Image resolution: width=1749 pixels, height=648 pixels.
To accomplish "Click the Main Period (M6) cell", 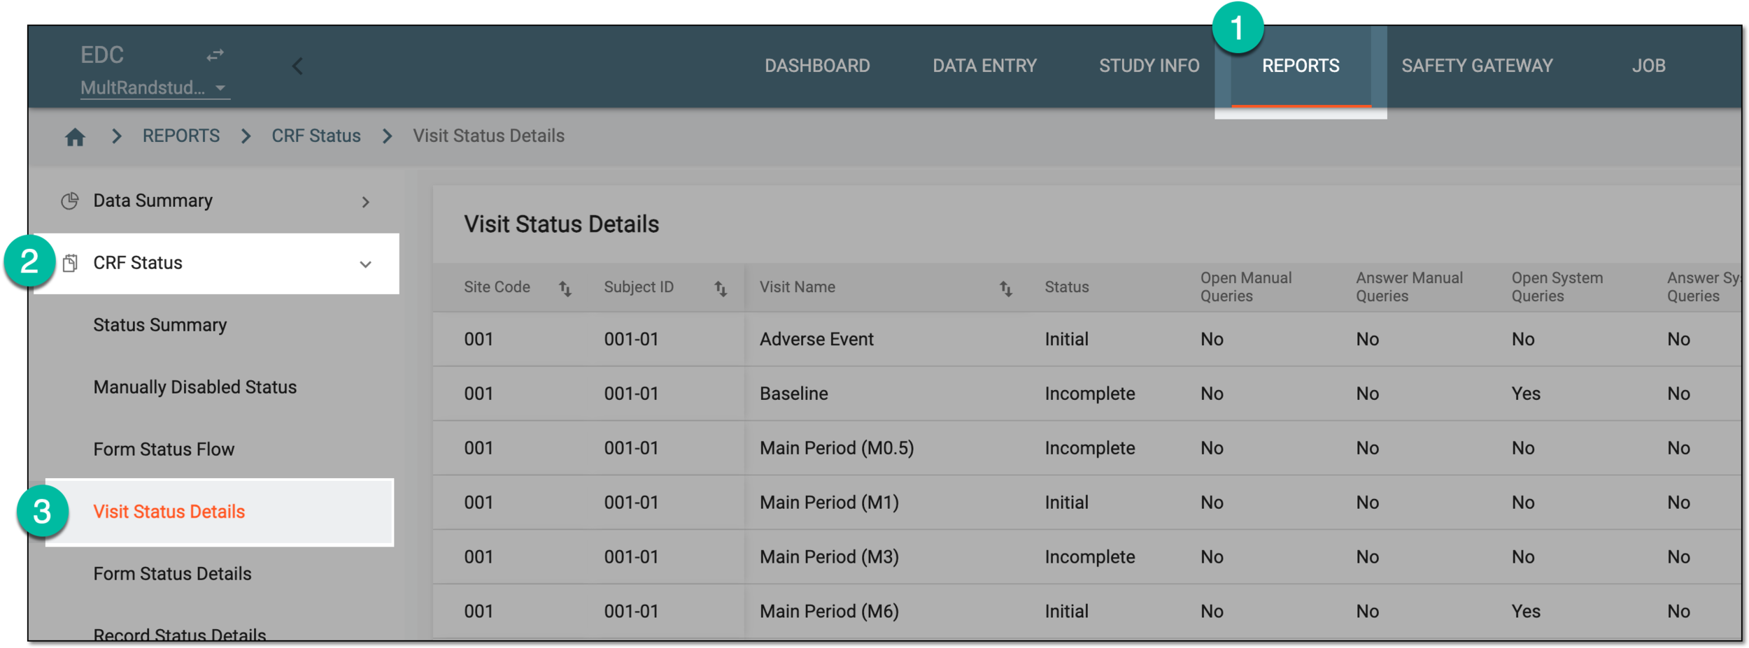I will pos(829,612).
